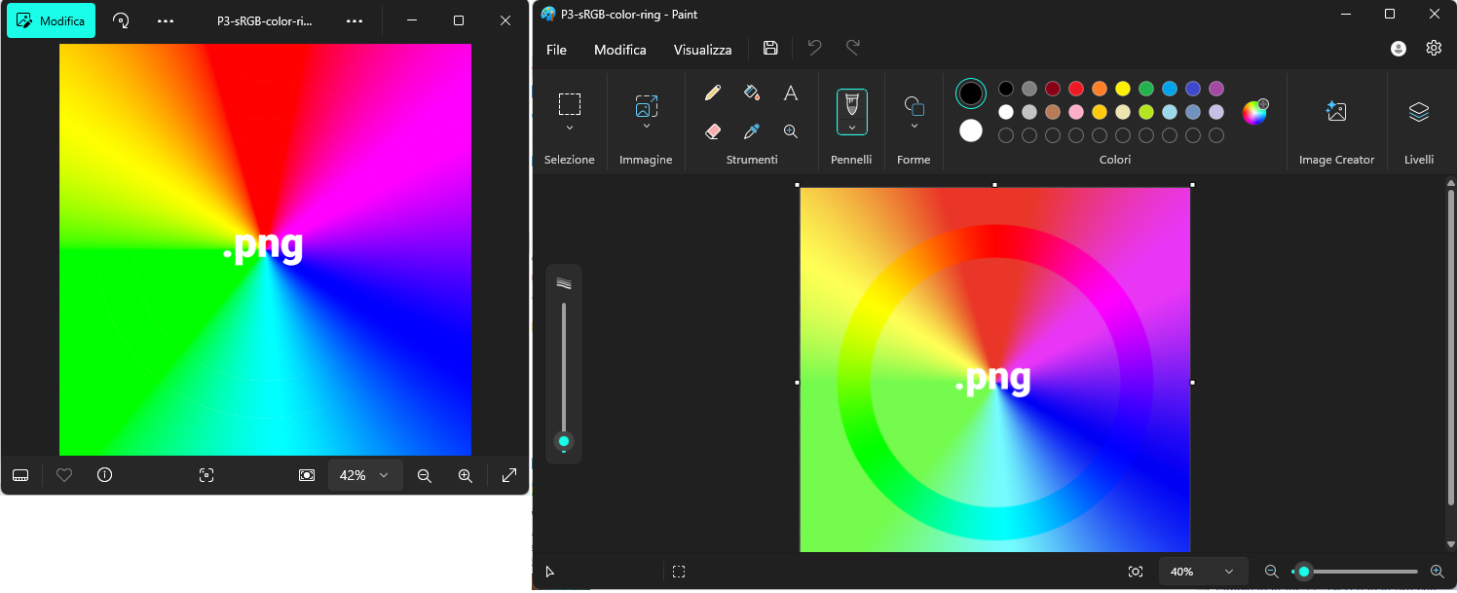This screenshot has height=593, width=1457.
Task: Click the Photos window image preview
Action: click(x=265, y=249)
